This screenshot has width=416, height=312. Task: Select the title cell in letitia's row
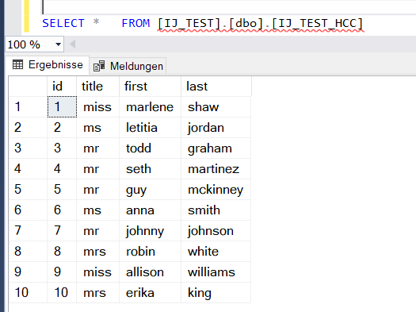[98, 128]
